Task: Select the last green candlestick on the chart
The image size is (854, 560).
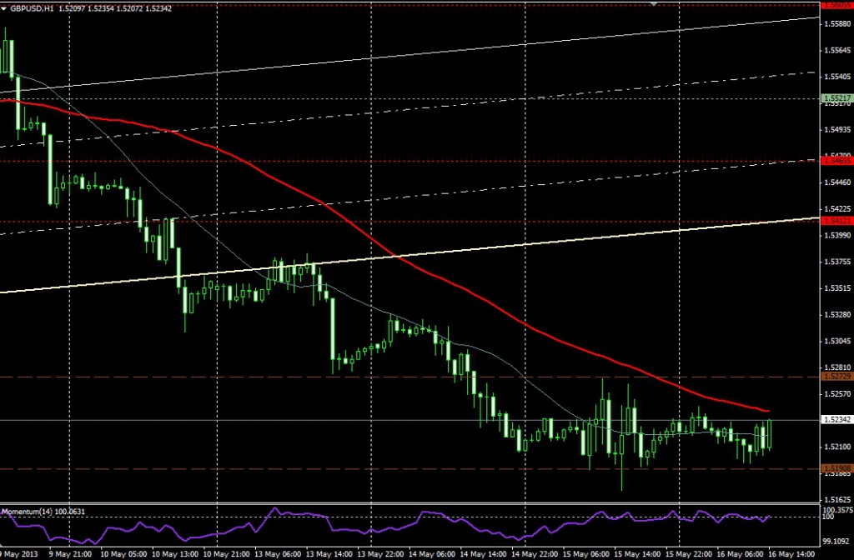Action: pyautogui.click(x=768, y=433)
